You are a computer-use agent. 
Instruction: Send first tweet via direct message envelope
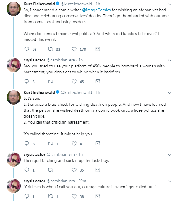[98, 49]
